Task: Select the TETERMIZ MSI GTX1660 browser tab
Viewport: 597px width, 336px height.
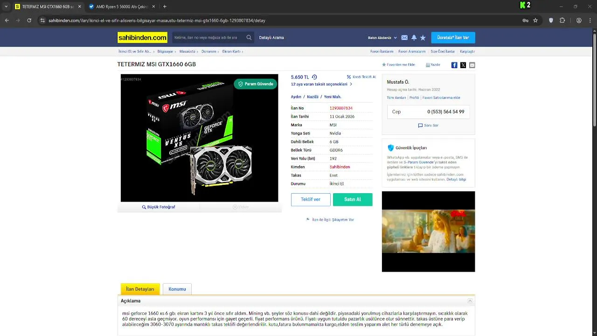Action: [48, 7]
